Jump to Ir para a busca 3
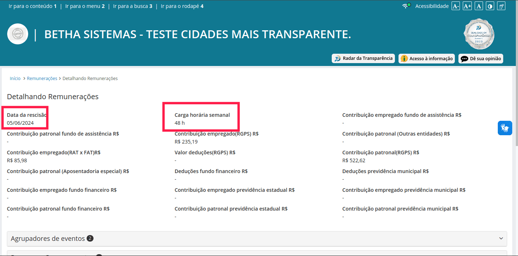This screenshot has width=518, height=256. pyautogui.click(x=132, y=6)
